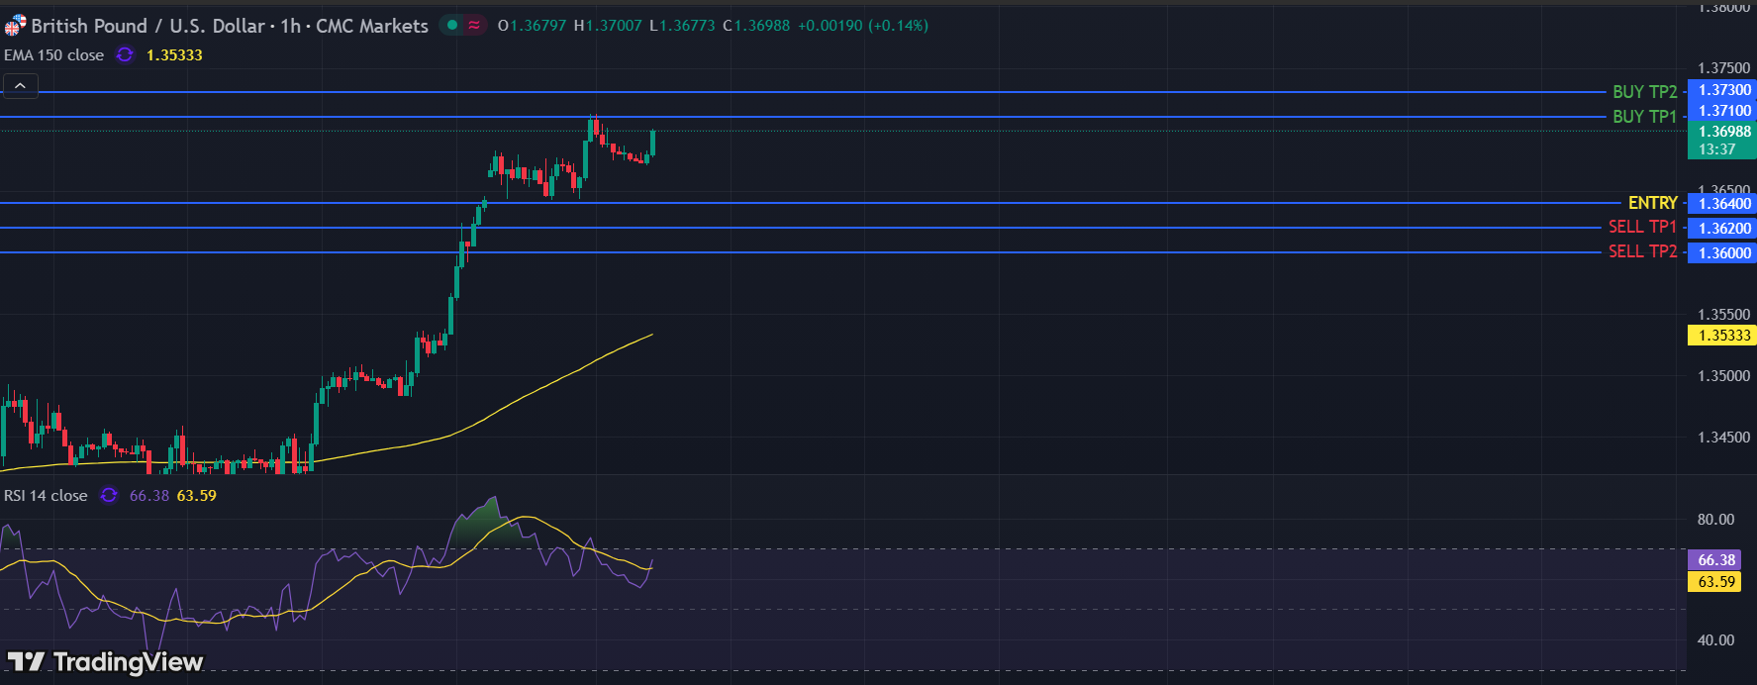Select the yellow ENTRY line label

[1652, 203]
